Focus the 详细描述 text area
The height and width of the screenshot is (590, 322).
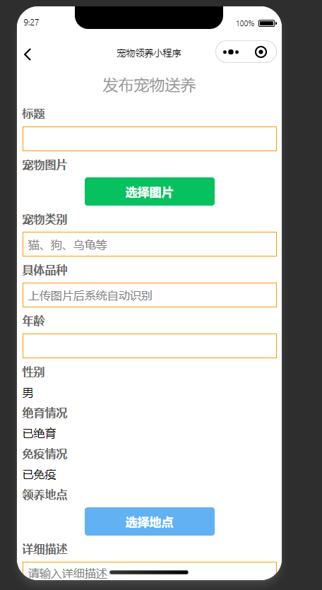click(150, 571)
